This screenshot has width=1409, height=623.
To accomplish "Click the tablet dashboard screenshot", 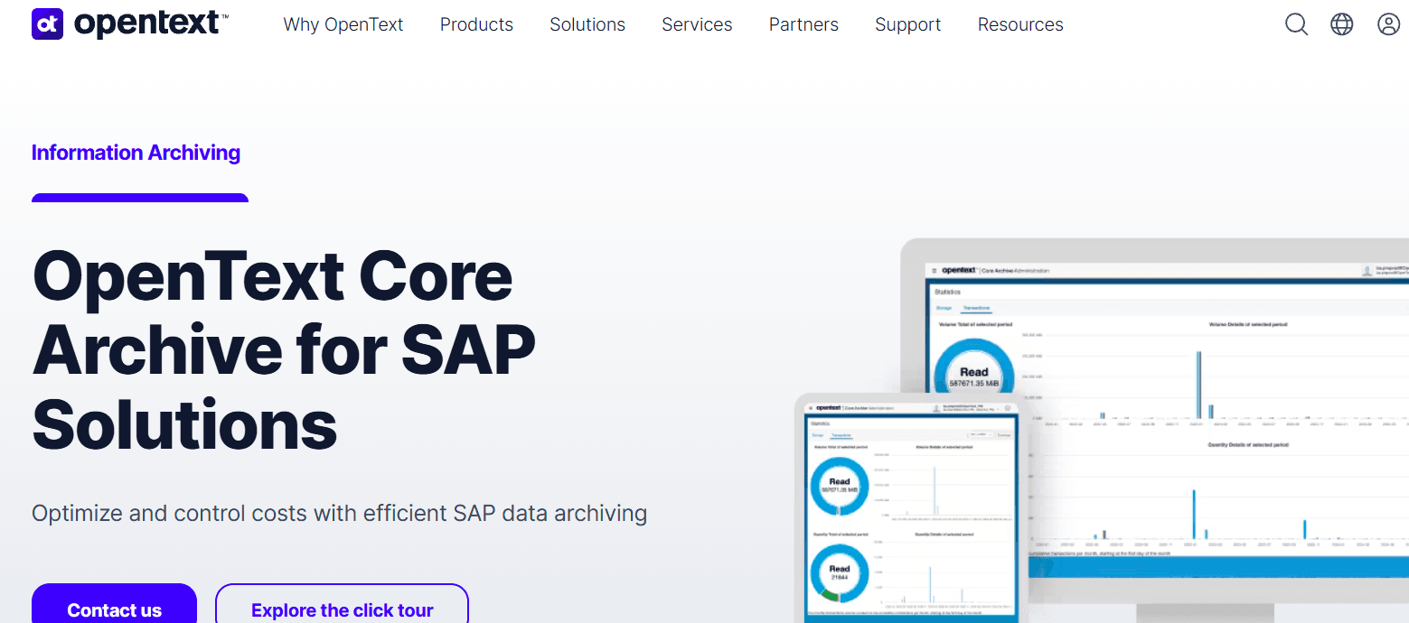I will point(913,509).
